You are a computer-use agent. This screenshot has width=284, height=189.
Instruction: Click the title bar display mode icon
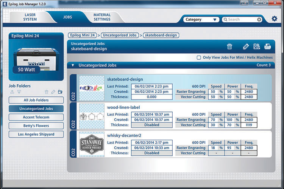(245, 3)
